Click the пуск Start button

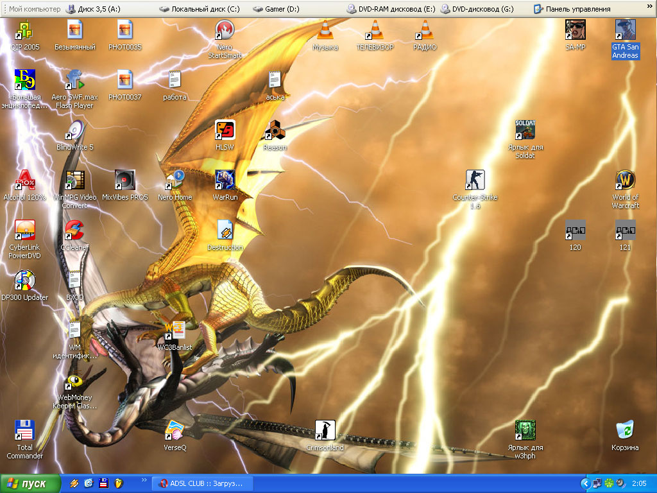[30, 483]
